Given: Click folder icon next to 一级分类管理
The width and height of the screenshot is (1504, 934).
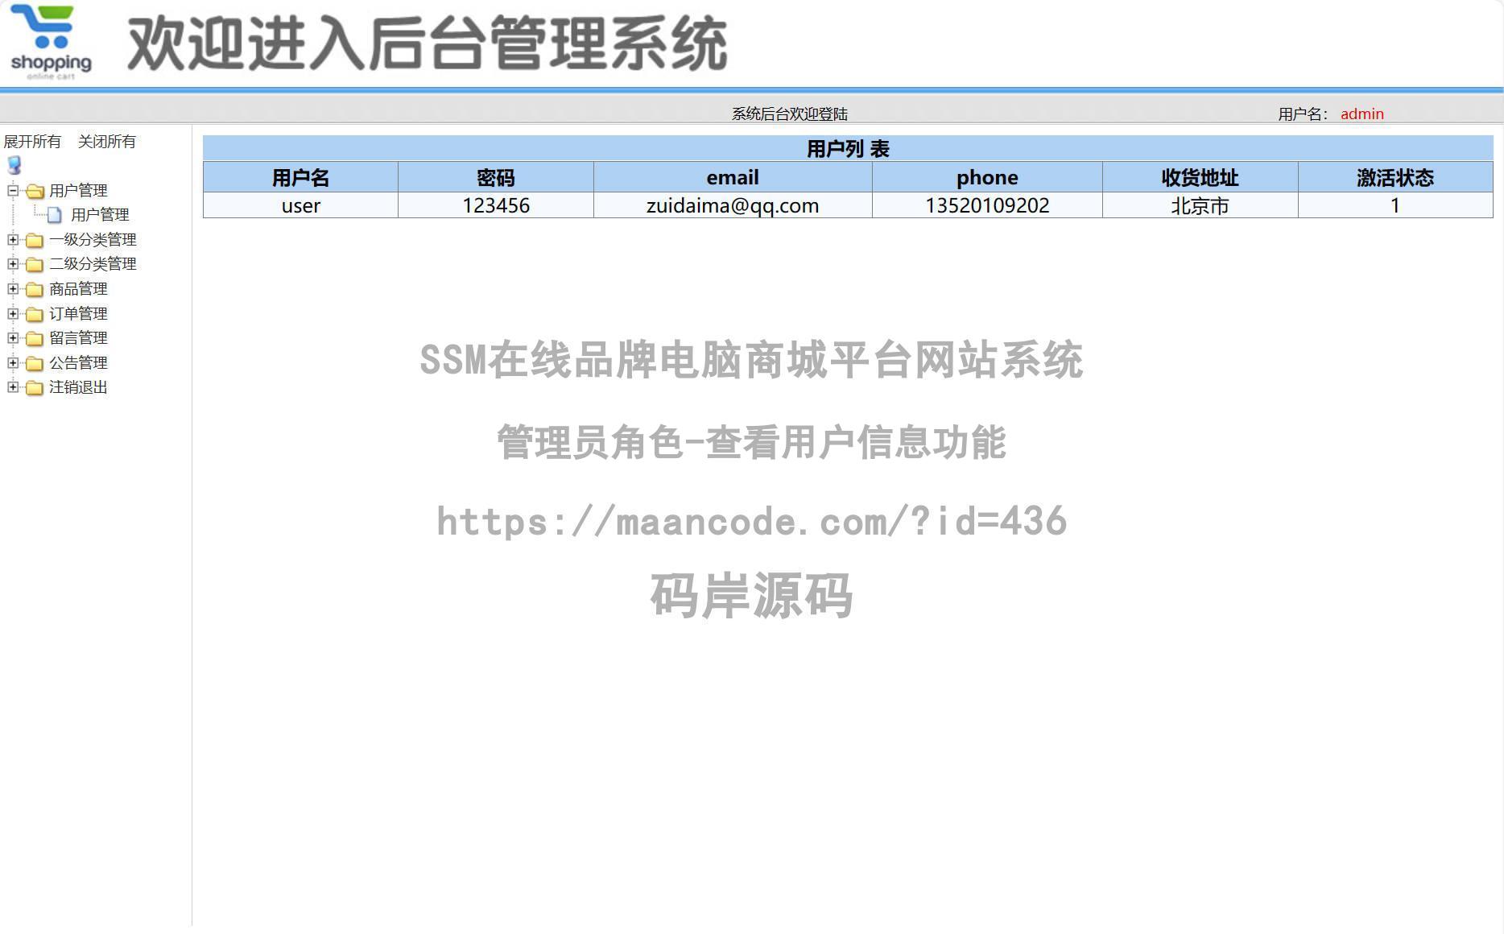Looking at the screenshot, I should click(34, 240).
